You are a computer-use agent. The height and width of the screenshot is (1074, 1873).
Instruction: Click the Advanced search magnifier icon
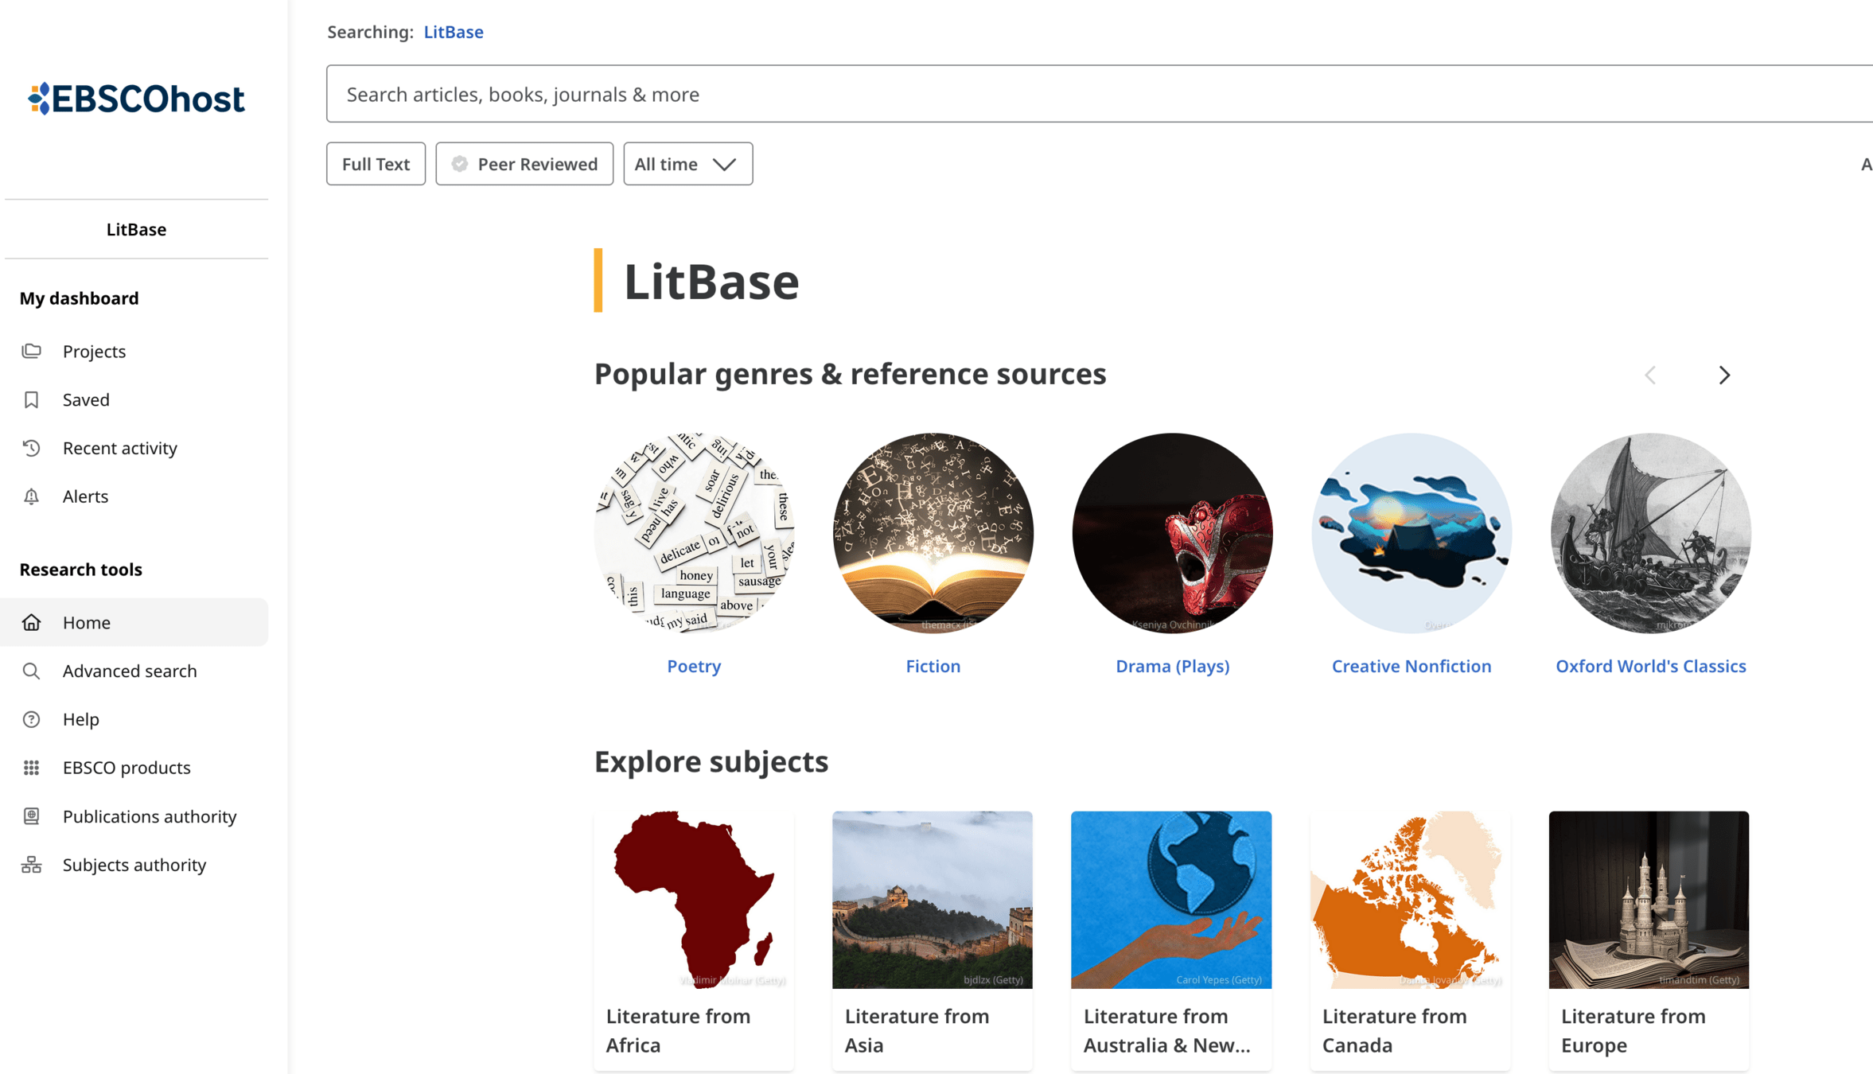(31, 671)
